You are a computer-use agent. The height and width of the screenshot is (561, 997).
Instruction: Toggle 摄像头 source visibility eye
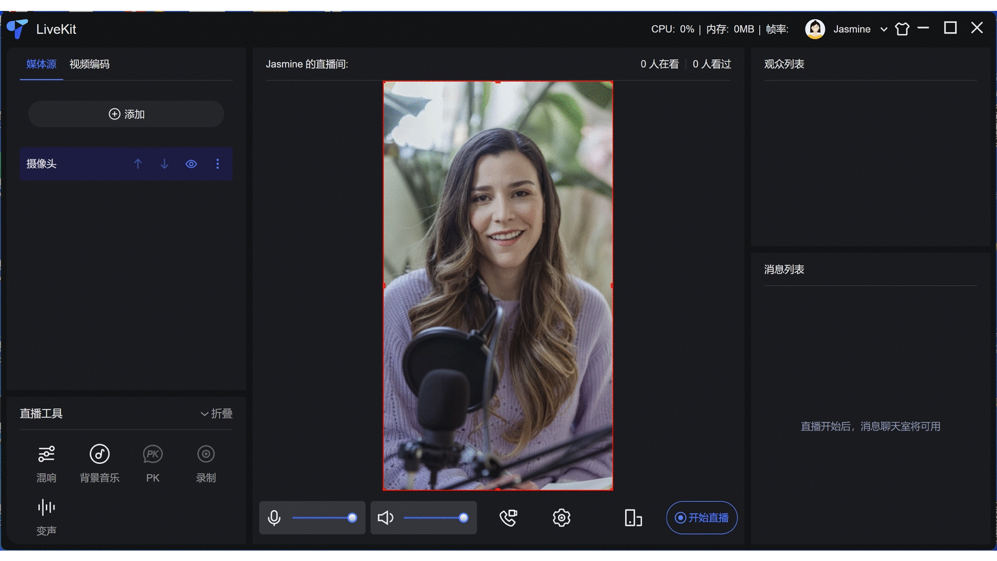tap(191, 164)
